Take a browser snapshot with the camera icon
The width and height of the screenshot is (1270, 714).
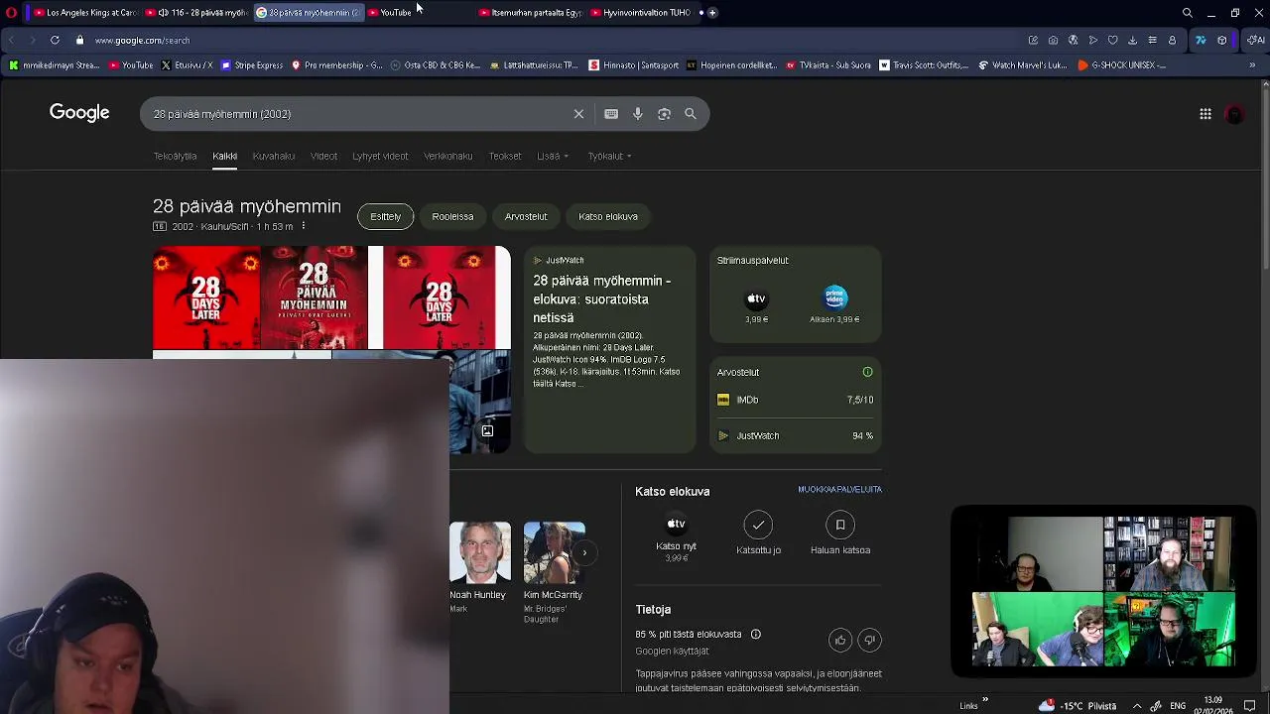[x=1053, y=41]
